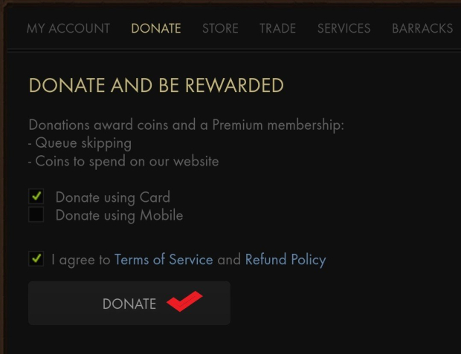Open the TRADE tab

[277, 29]
